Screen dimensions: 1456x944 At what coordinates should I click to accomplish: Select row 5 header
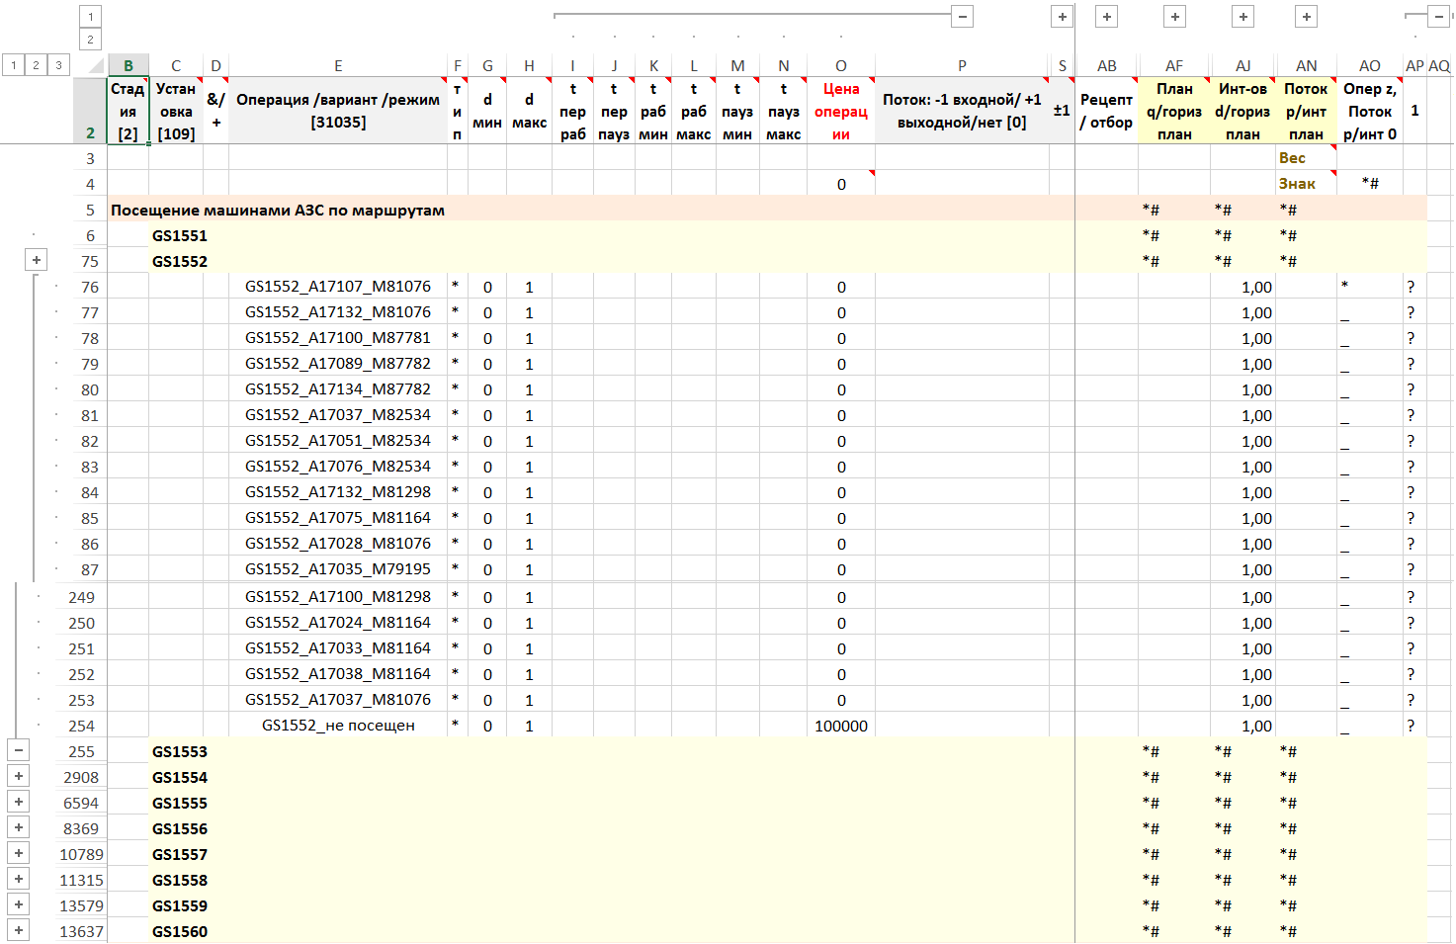point(90,210)
